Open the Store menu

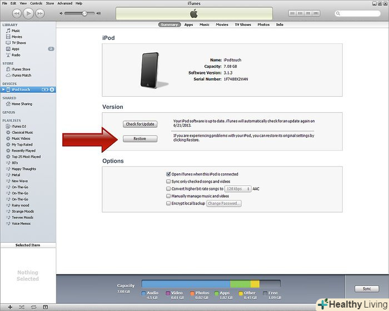50,3
